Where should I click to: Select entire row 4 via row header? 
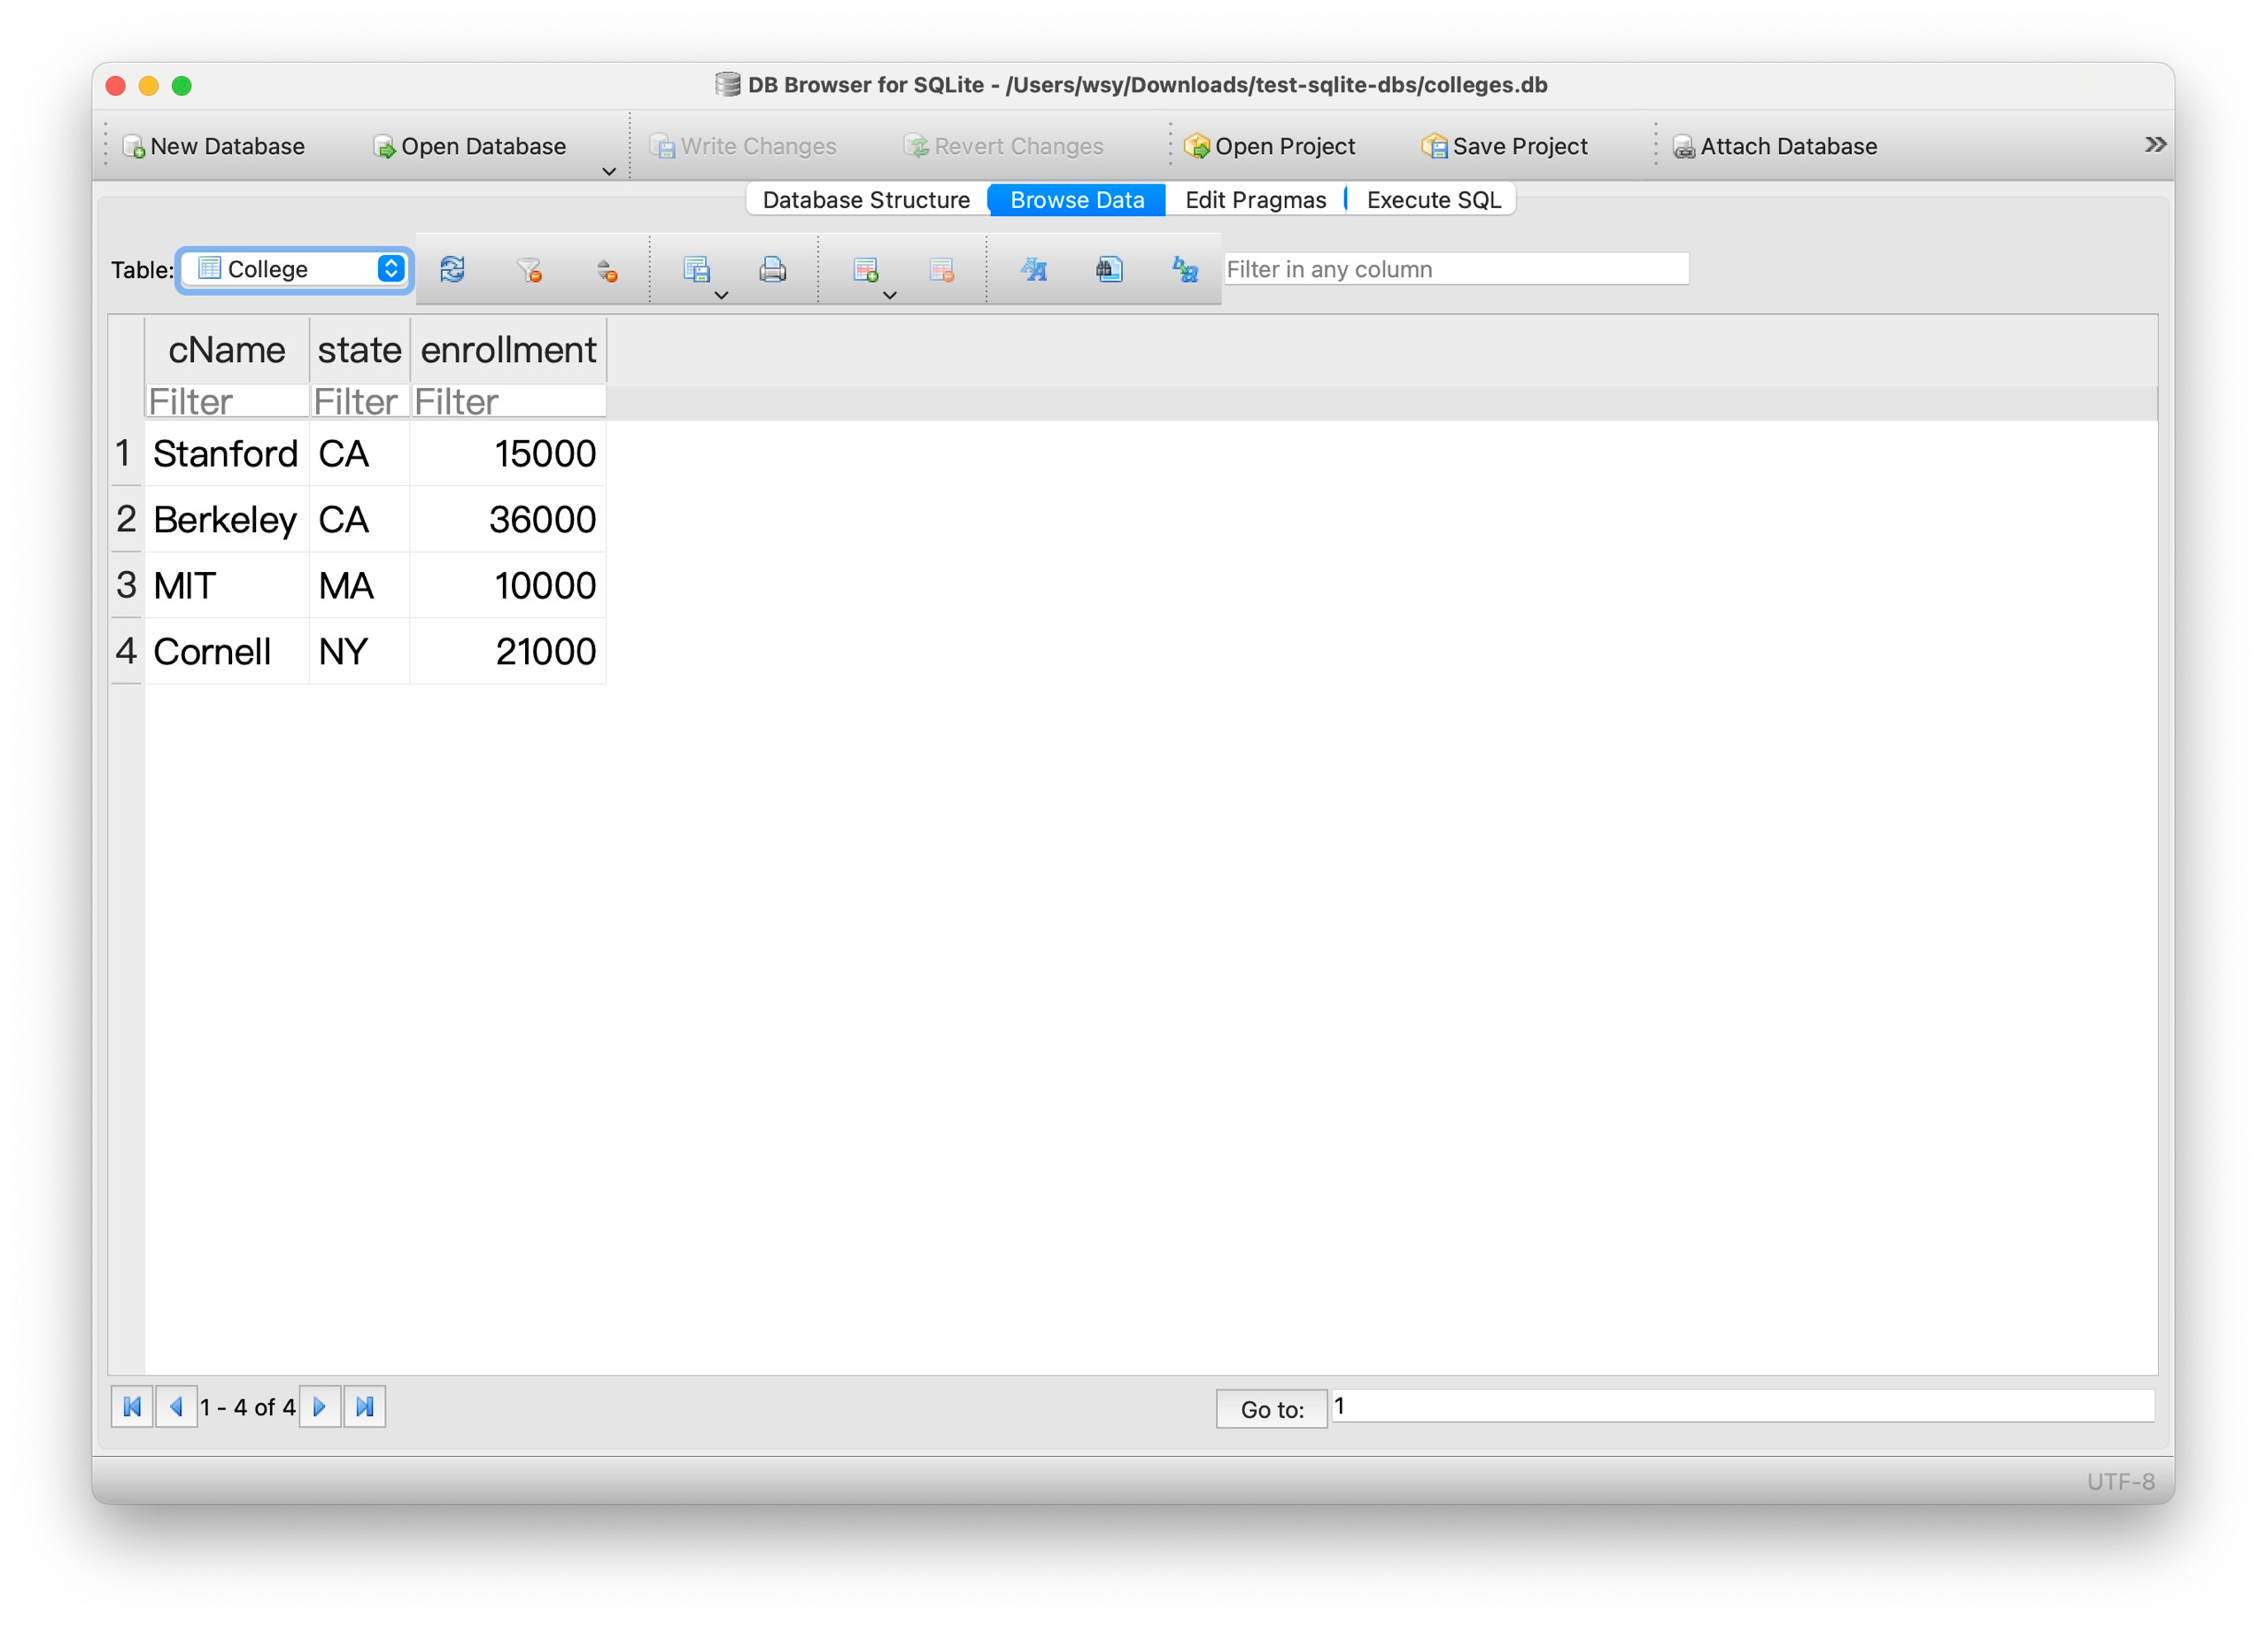coord(127,652)
